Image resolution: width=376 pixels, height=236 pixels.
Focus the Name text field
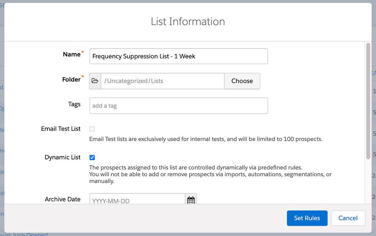(178, 56)
